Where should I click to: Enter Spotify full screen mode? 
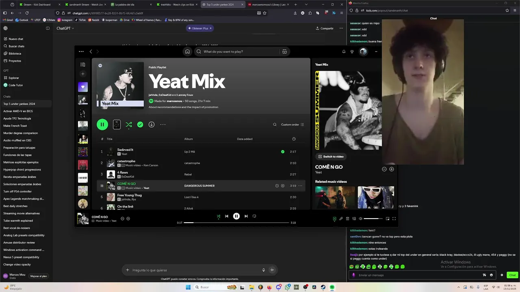coord(394,219)
